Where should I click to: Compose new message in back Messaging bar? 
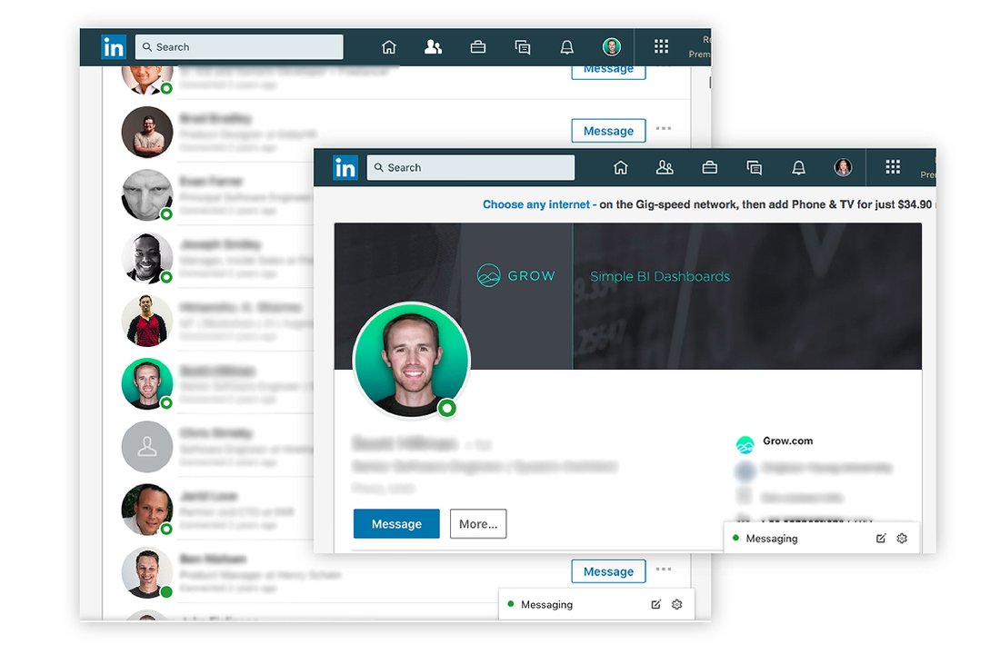click(x=655, y=604)
